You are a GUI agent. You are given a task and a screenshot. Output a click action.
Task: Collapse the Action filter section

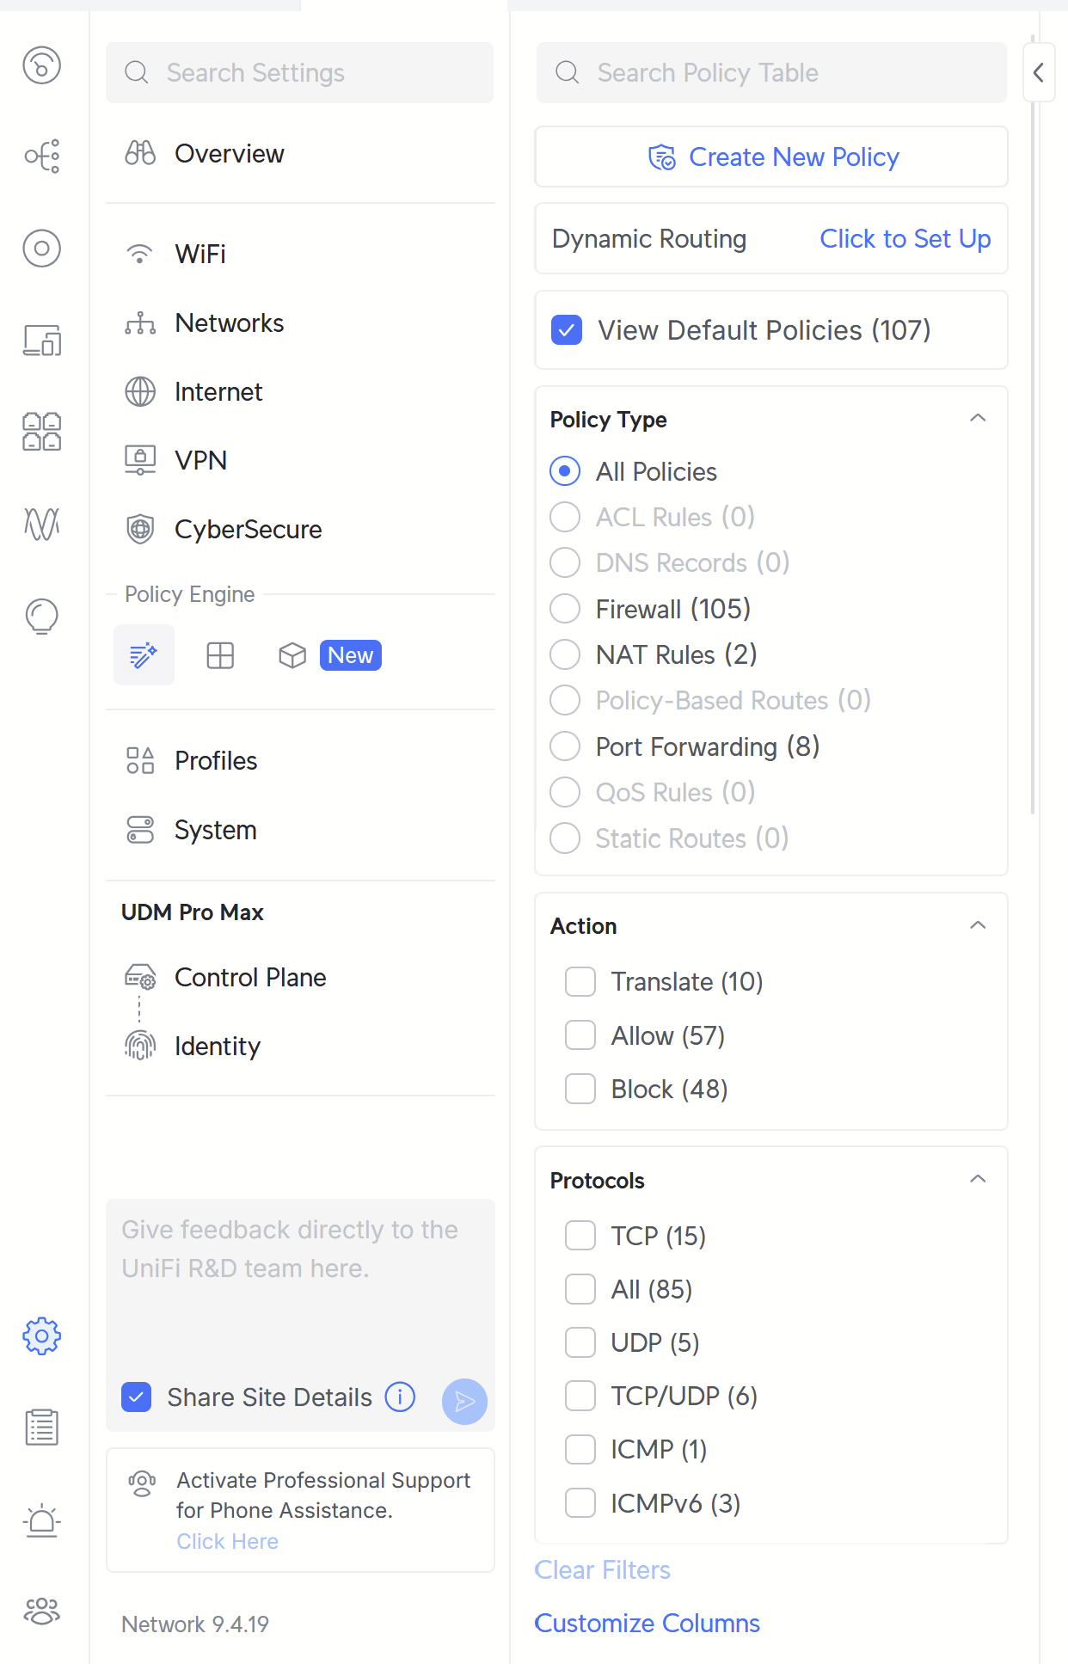pos(978,926)
